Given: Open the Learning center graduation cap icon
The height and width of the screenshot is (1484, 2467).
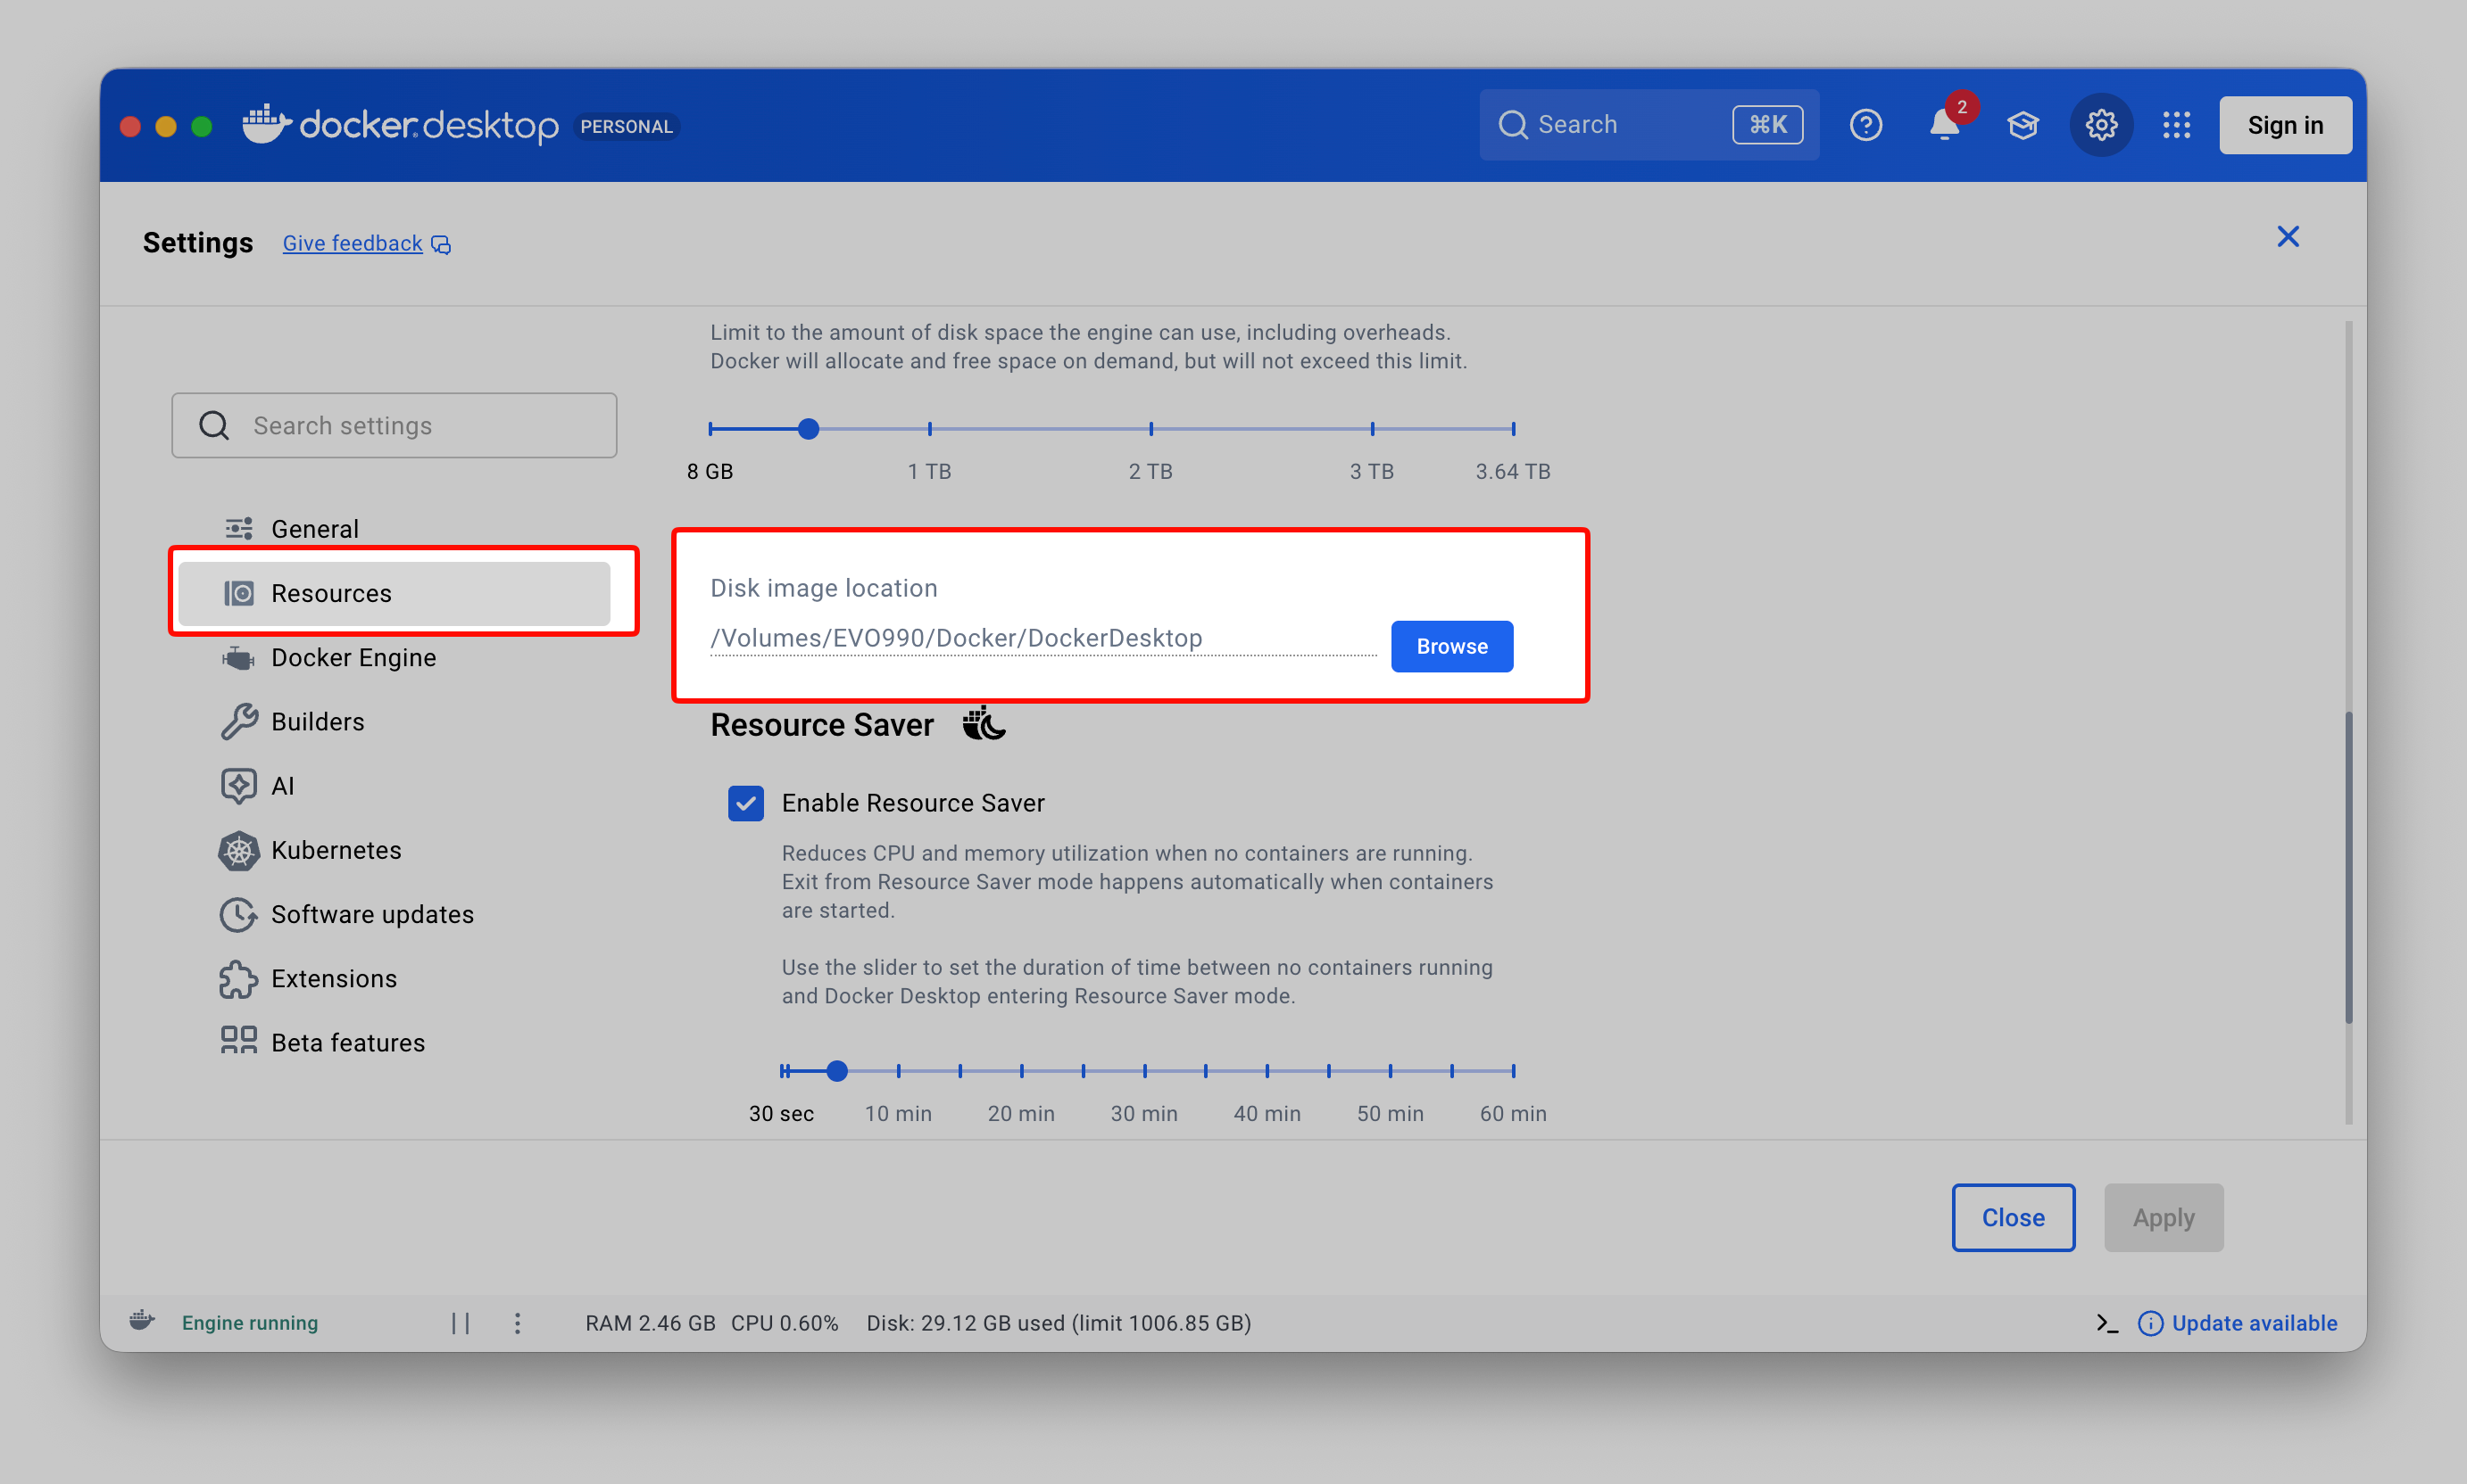Looking at the screenshot, I should coord(2023,125).
